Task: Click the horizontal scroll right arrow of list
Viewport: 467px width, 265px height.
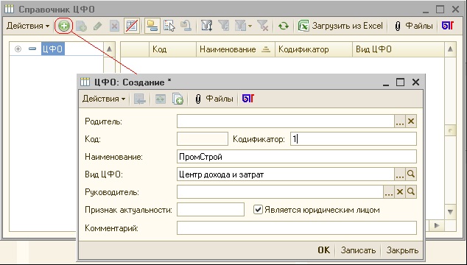Action: 437,225
